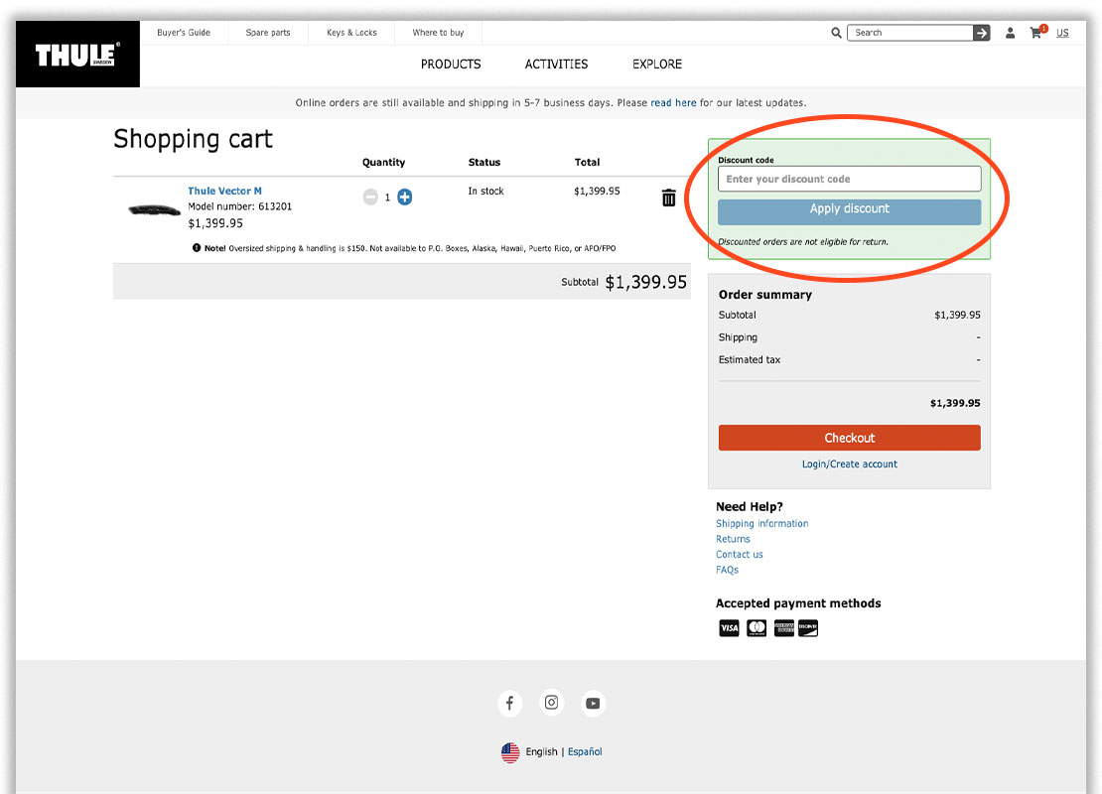Screen dimensions: 1102x794
Task: Focus the discount code input field
Action: click(849, 179)
